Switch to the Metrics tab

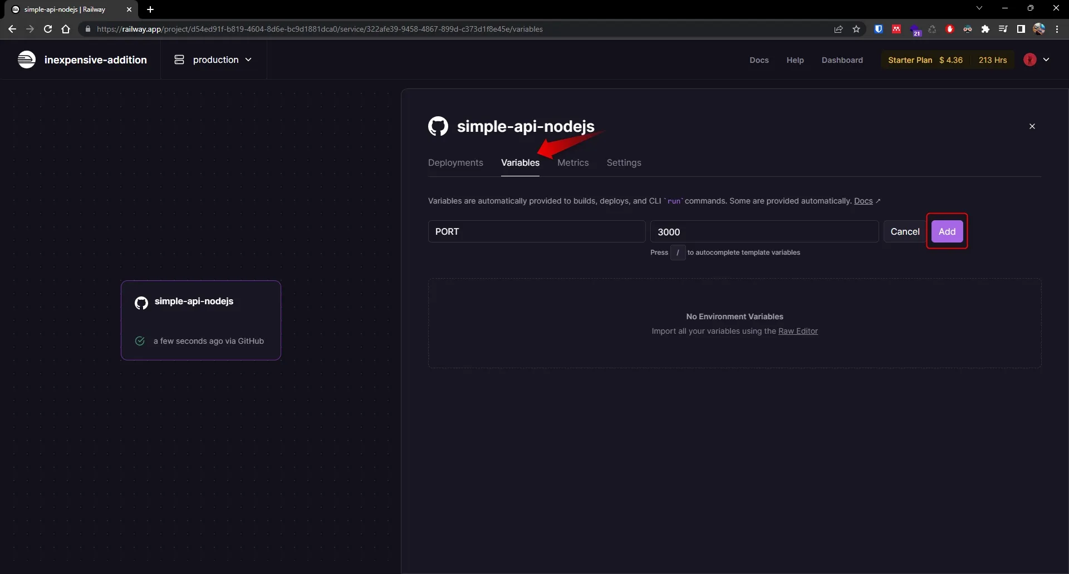coord(573,162)
